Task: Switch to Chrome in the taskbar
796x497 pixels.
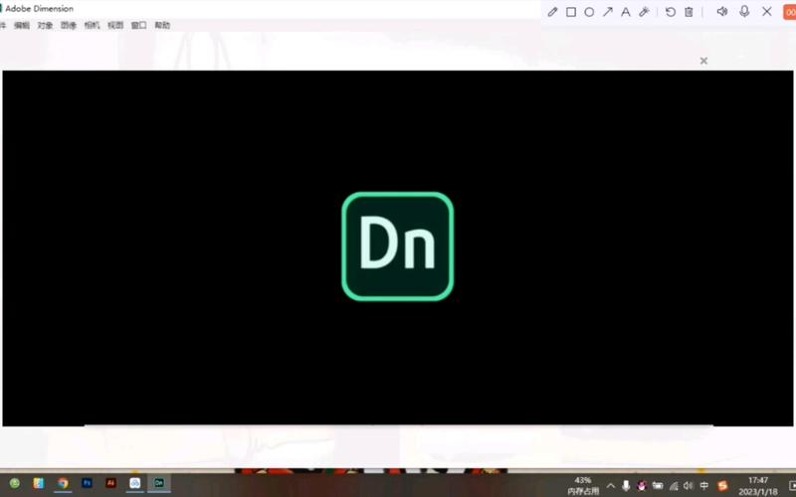Action: pyautogui.click(x=63, y=483)
